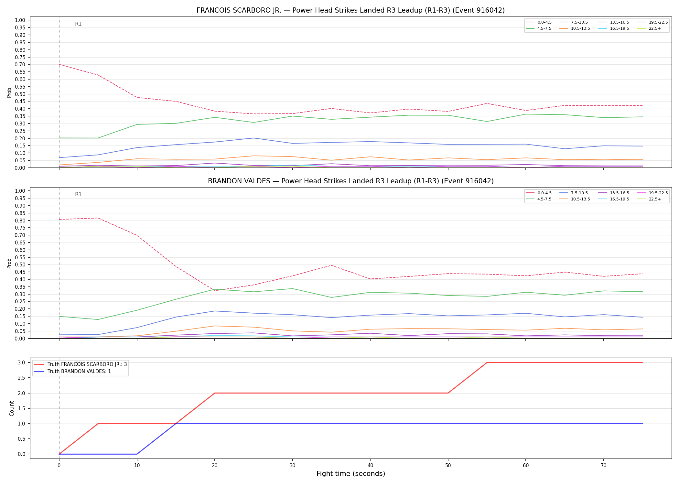The image size is (679, 485).
Task: Click the 1.00 tick on Scarboro Prob axis
Action: pos(20,20)
